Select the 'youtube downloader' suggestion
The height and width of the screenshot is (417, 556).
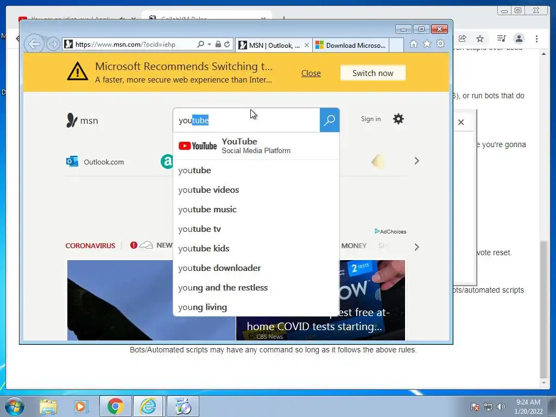[256, 268]
